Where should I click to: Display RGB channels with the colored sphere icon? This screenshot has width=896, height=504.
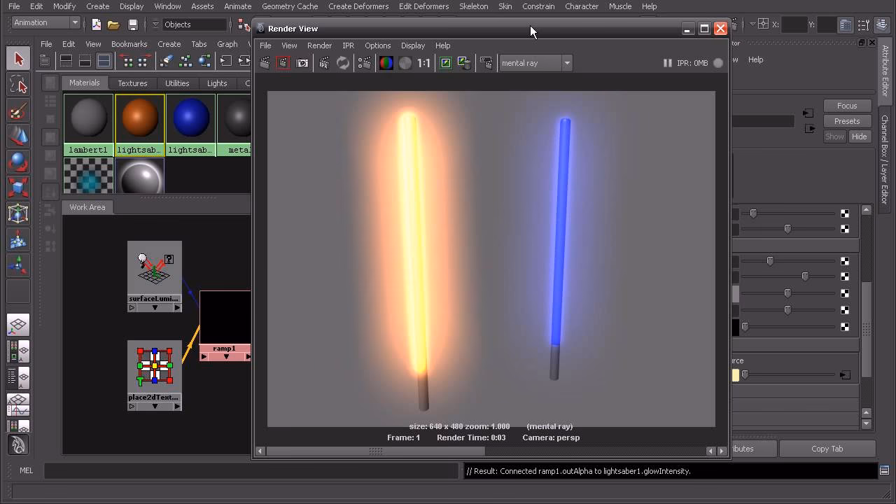(386, 63)
